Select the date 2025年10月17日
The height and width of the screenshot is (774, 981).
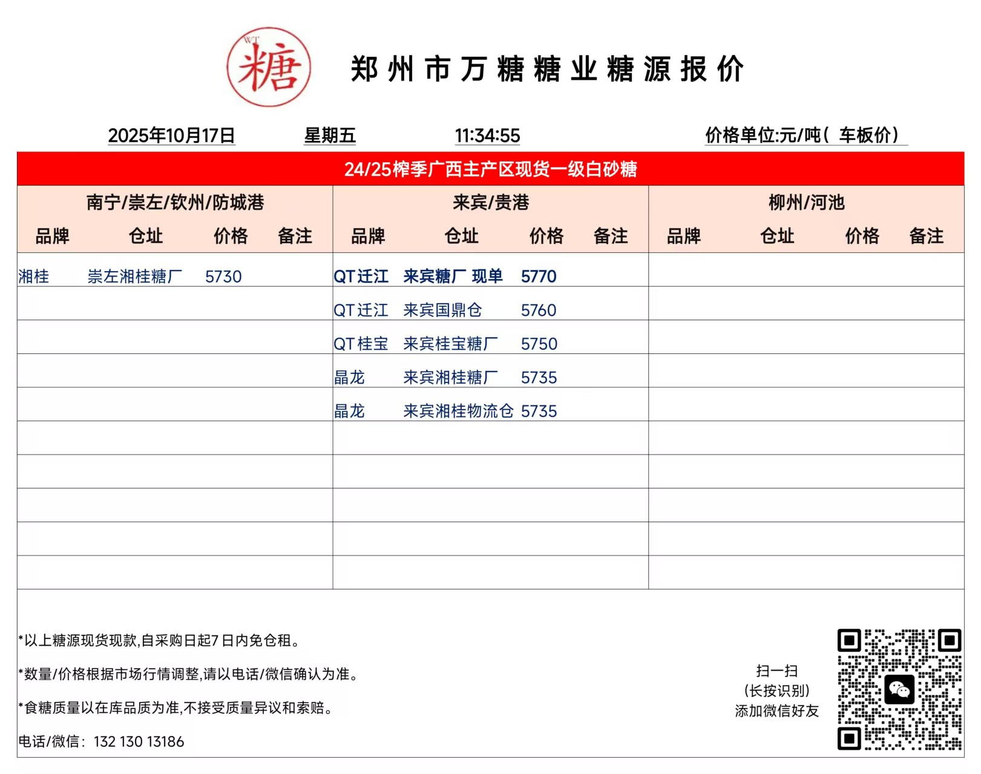(x=171, y=135)
